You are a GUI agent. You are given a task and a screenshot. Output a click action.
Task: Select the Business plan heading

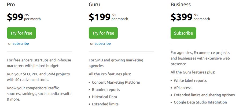click(x=181, y=5)
